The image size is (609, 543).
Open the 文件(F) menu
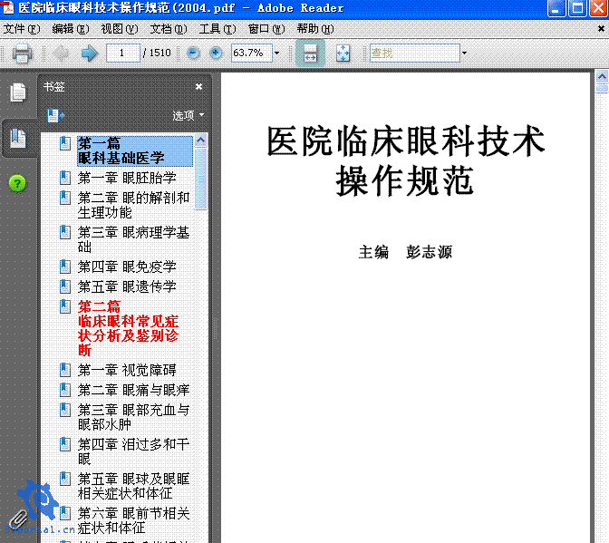tap(22, 29)
